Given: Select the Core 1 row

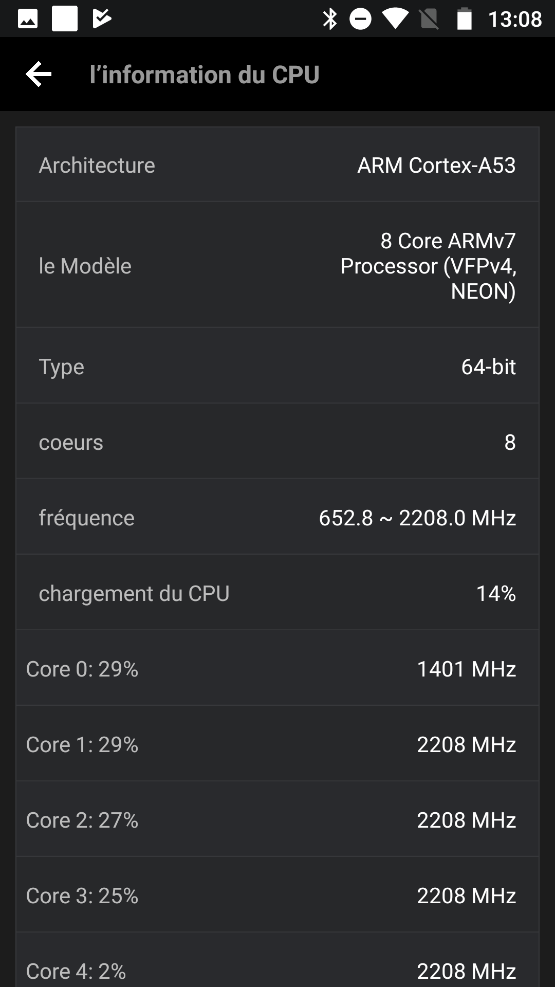Looking at the screenshot, I should 277,744.
